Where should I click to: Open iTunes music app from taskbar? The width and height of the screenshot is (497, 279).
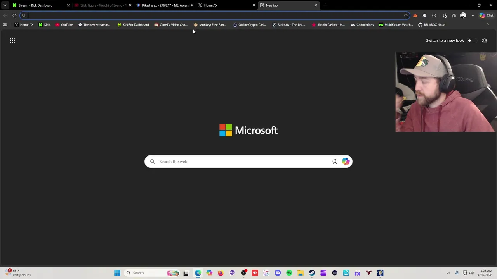click(266, 273)
